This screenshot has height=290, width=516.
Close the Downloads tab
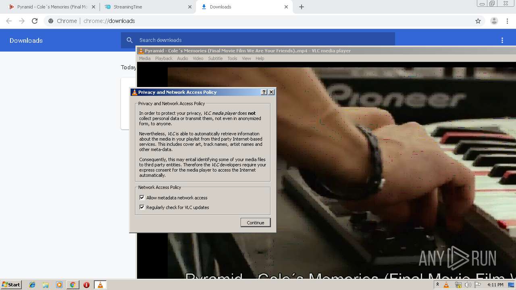coord(286,7)
